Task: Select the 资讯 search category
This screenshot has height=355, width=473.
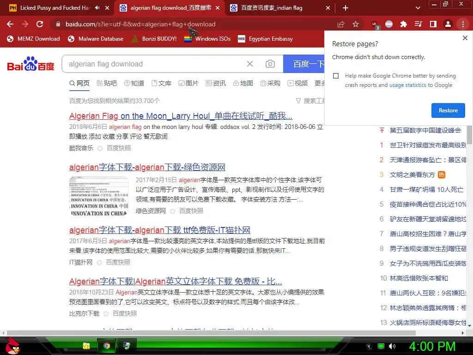Action: 216,83
